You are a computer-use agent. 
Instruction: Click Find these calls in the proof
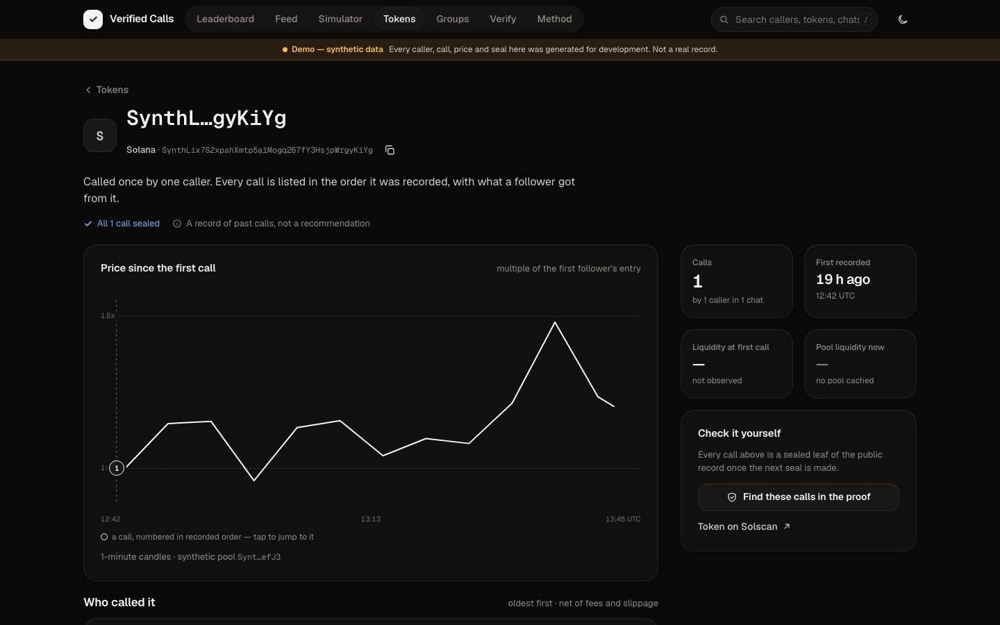click(x=799, y=497)
